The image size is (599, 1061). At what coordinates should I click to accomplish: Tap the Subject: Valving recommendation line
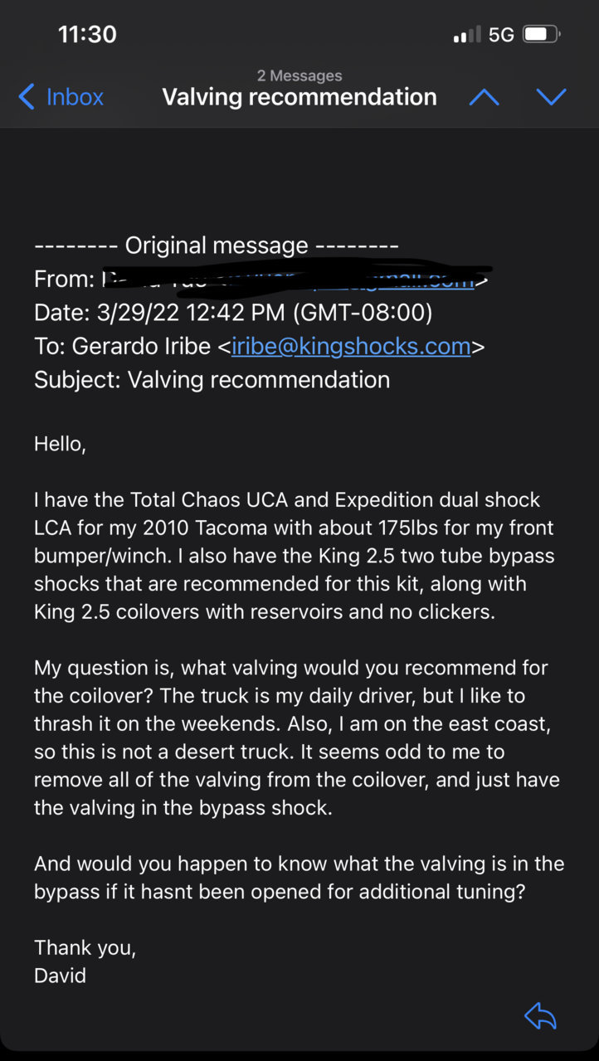212,380
